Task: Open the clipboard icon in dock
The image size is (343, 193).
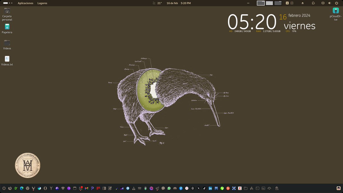Action: [276, 188]
